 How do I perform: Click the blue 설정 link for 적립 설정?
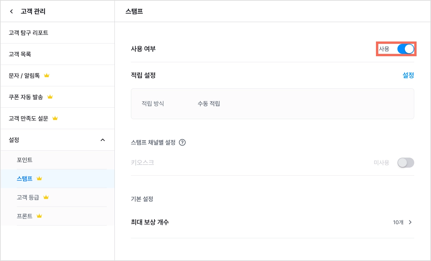408,76
